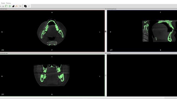The height and width of the screenshot is (99, 177).
Task: Open the Помощь menu
Action: pos(9,3)
